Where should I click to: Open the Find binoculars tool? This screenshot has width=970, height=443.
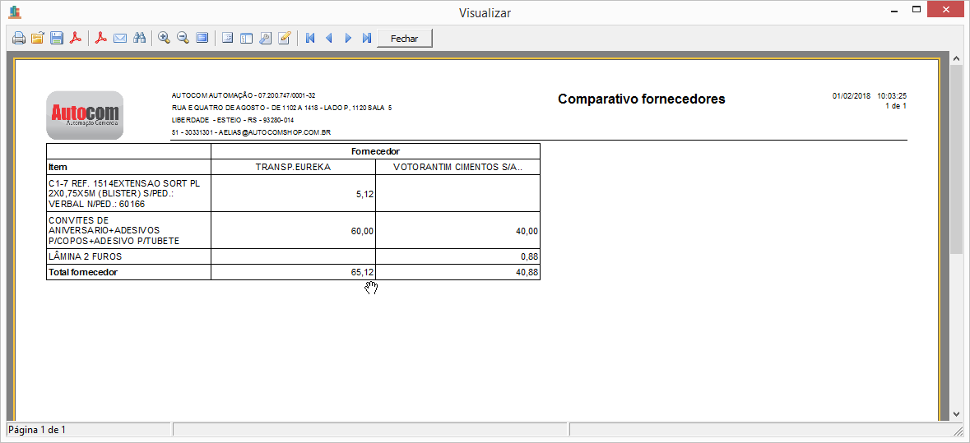coord(139,39)
